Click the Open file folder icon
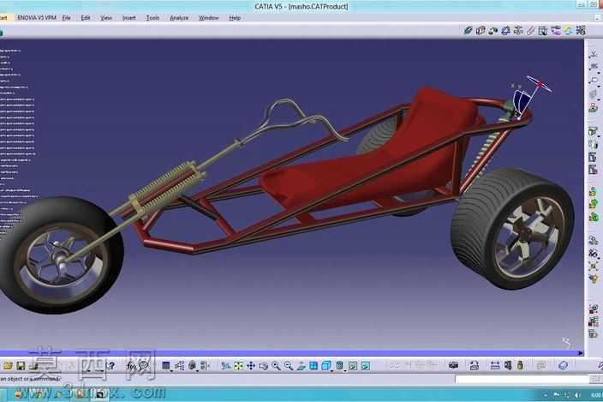The width and height of the screenshot is (603, 402). [x=8, y=366]
